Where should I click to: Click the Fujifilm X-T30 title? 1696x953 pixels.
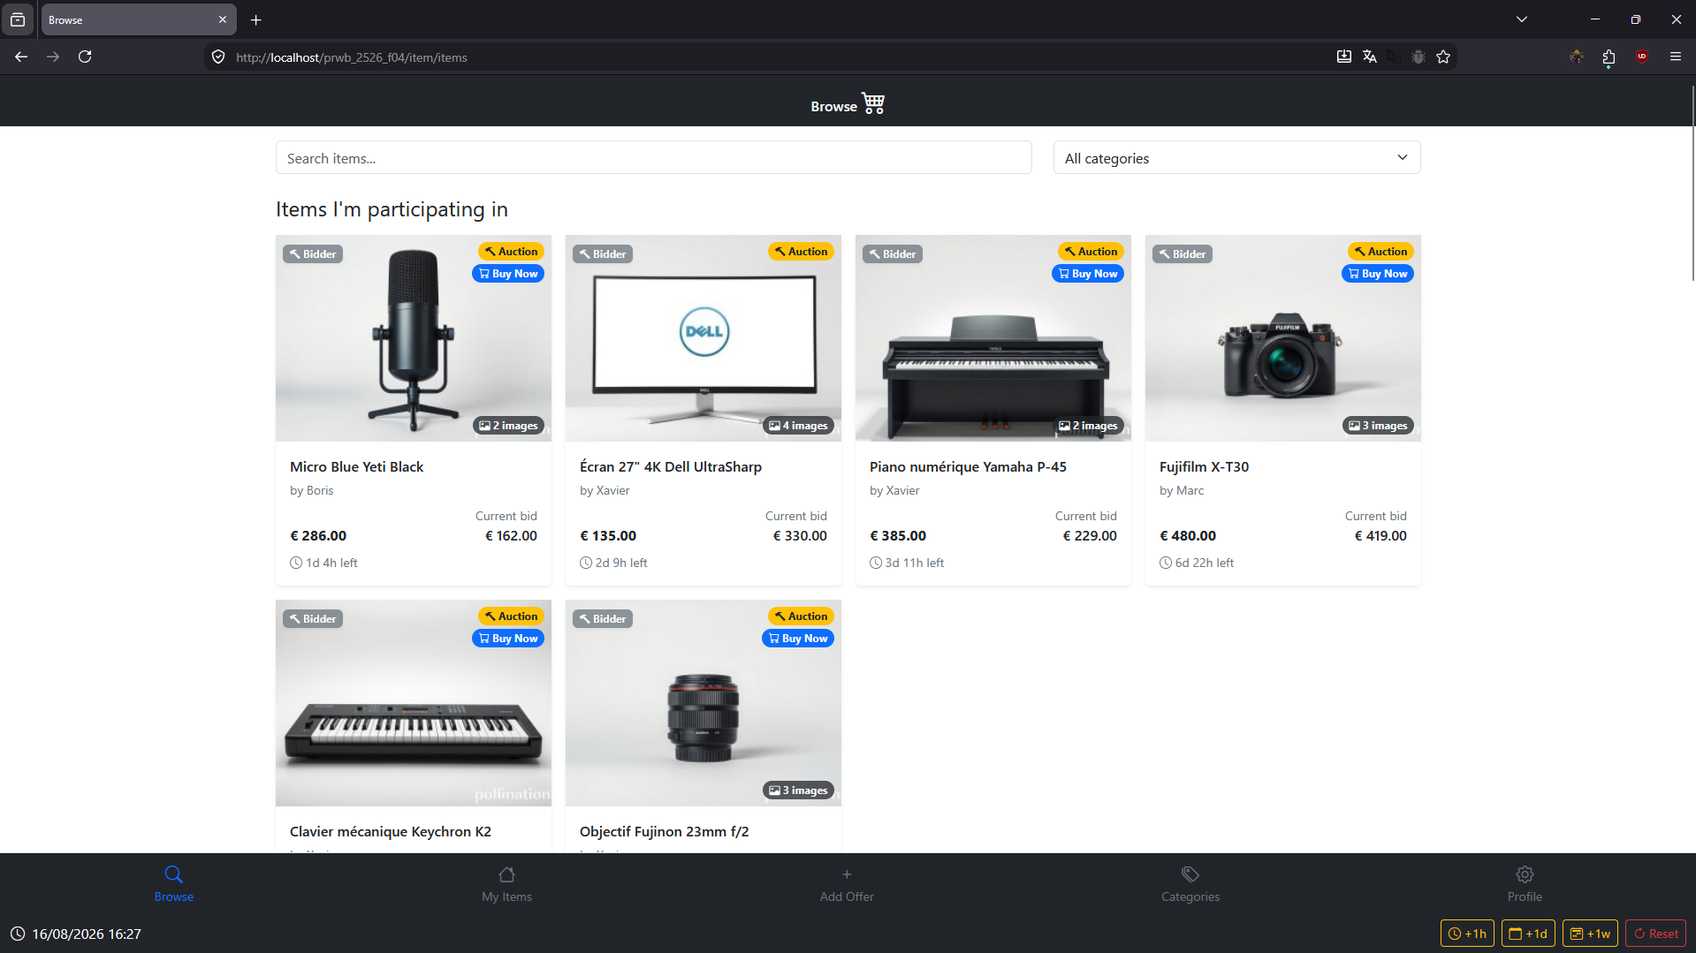1204,466
